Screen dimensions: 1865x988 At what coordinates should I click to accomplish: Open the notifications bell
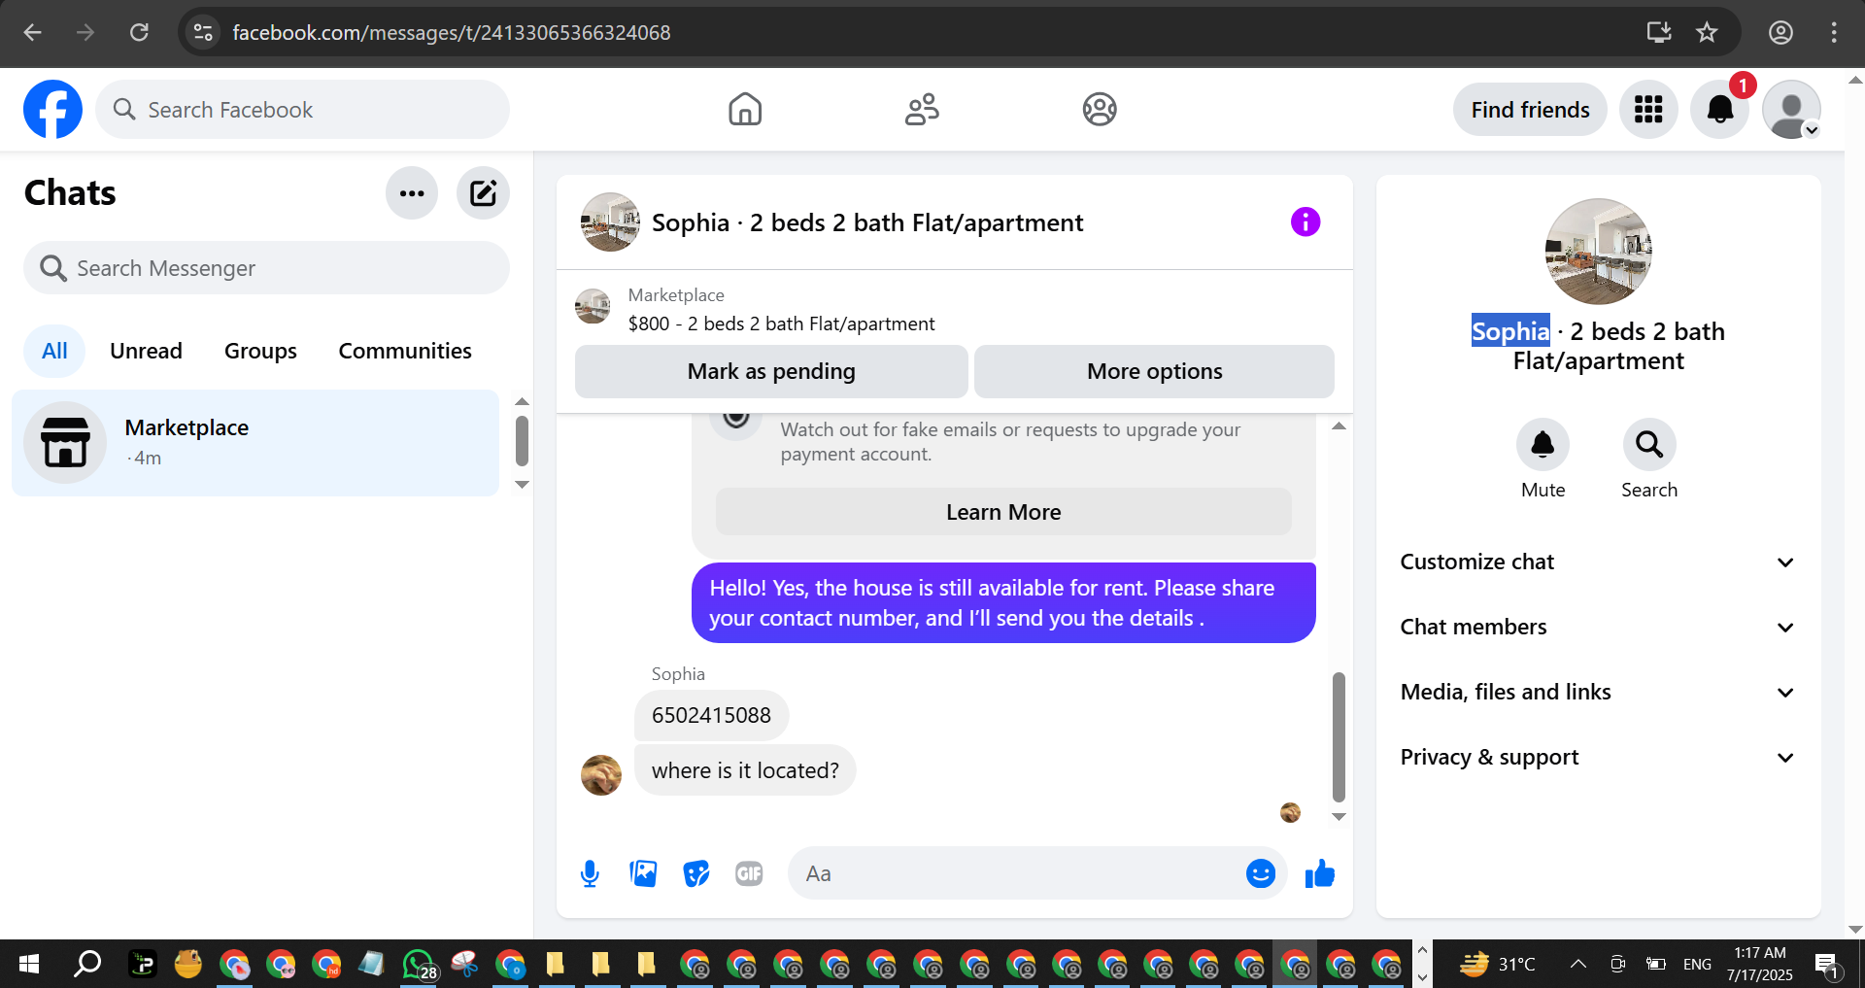1719,110
